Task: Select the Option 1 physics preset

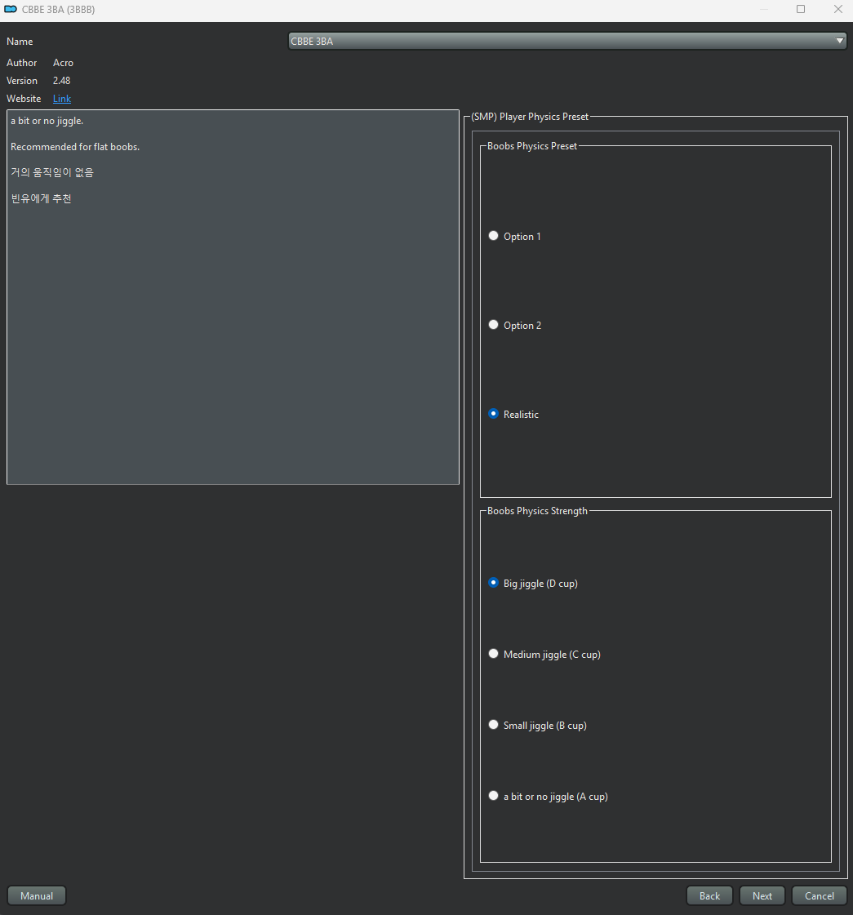Action: (514, 237)
